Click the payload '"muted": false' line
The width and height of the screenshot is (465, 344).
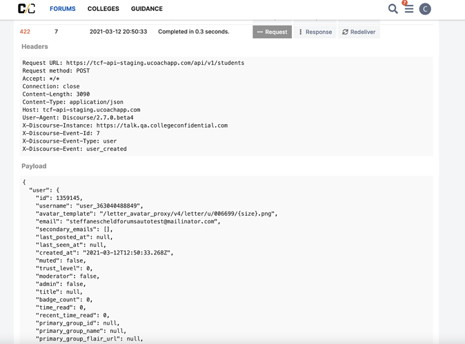tap(61, 261)
